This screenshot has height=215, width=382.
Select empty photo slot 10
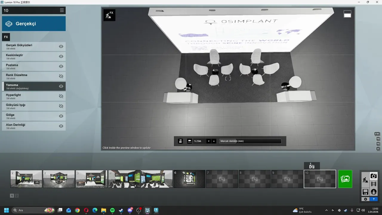pyautogui.click(x=320, y=179)
